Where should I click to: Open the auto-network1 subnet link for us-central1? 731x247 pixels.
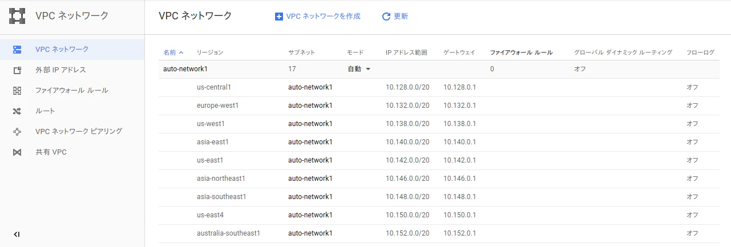click(310, 87)
